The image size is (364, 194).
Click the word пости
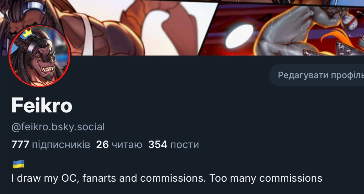[x=185, y=145]
